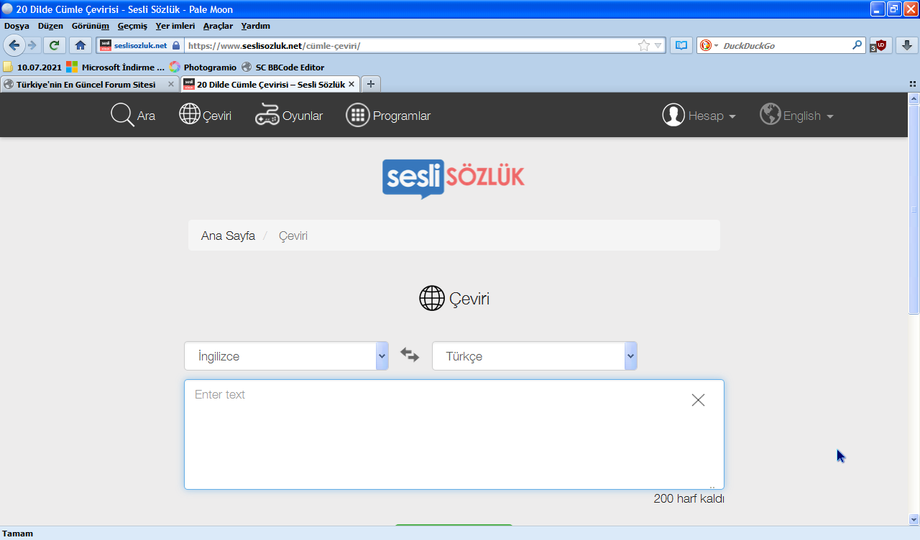Click the browser Forward arrow button
The height and width of the screenshot is (540, 920).
tap(32, 45)
